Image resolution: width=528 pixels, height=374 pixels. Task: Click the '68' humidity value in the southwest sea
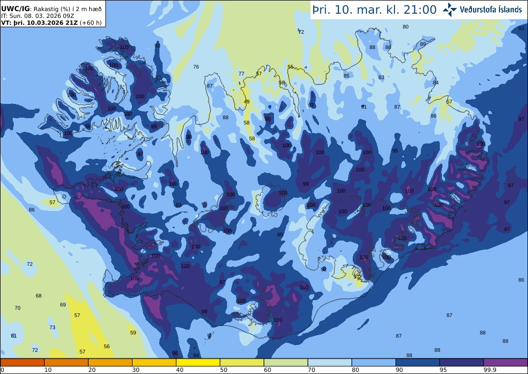pos(39,296)
